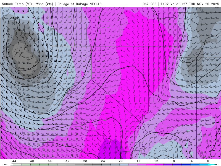Click the '-44' colorbar tick label

tap(13, 161)
